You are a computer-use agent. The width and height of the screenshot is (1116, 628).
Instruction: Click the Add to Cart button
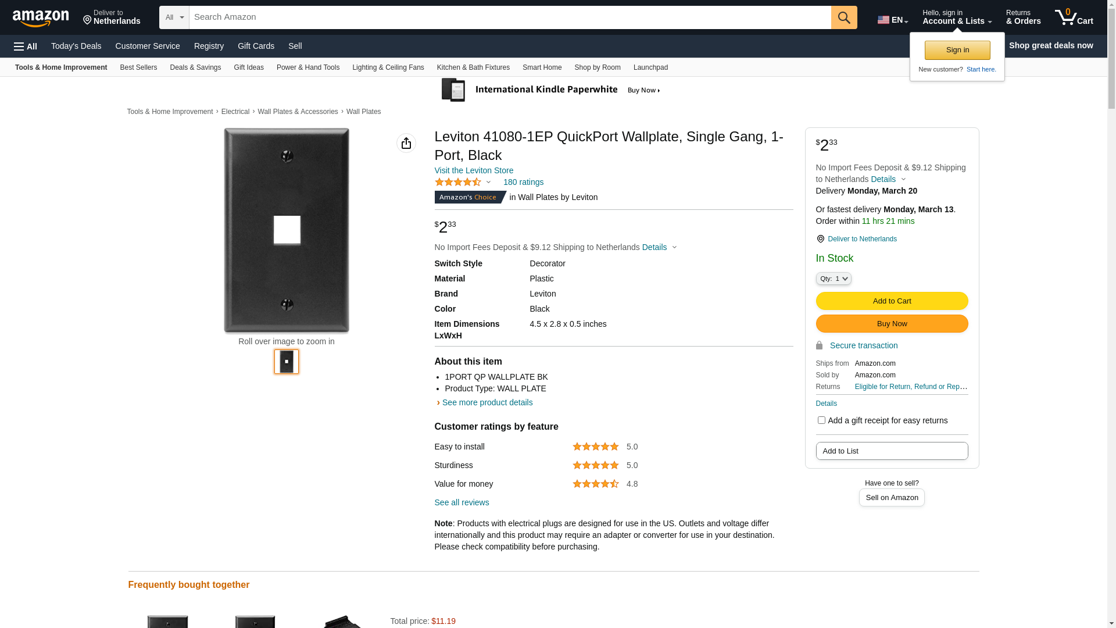[x=892, y=301]
